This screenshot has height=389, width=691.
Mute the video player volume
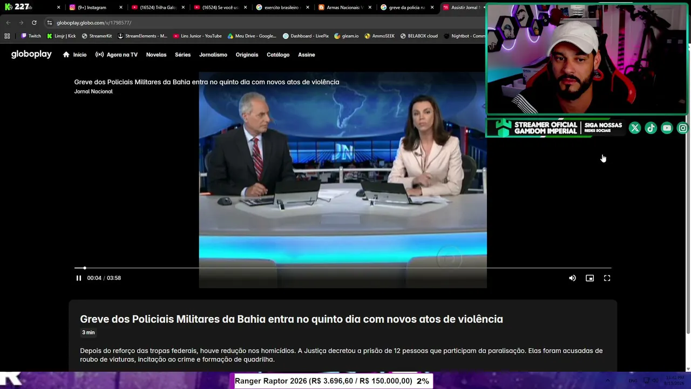[572, 278]
